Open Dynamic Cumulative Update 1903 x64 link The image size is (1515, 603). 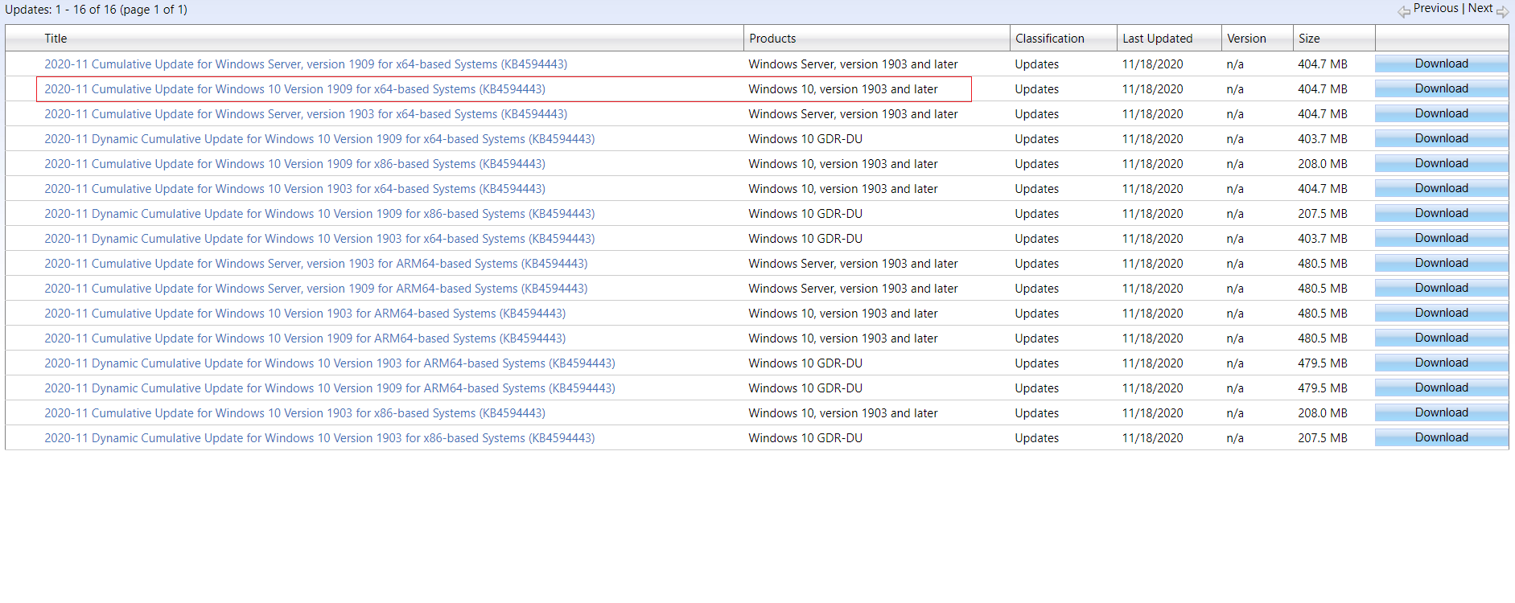click(319, 239)
